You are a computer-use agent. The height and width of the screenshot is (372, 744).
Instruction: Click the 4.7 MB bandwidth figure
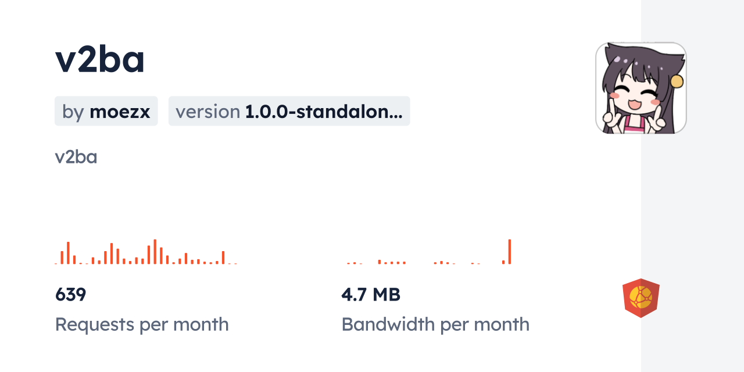[371, 295]
